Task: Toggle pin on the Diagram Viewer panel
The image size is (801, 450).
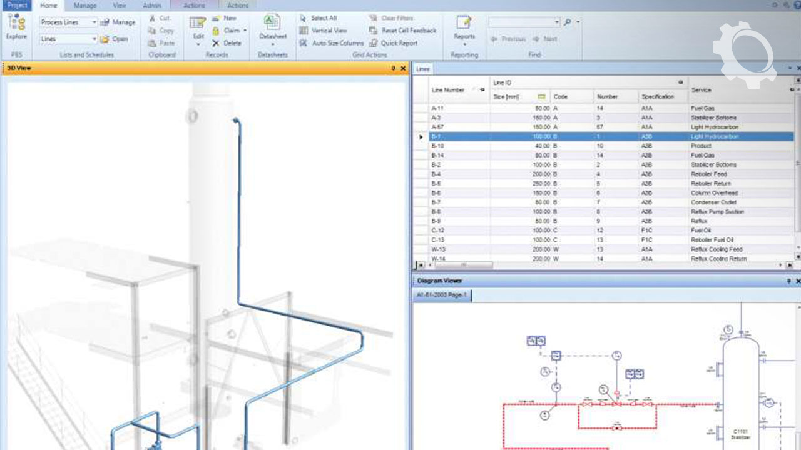Action: pos(788,281)
